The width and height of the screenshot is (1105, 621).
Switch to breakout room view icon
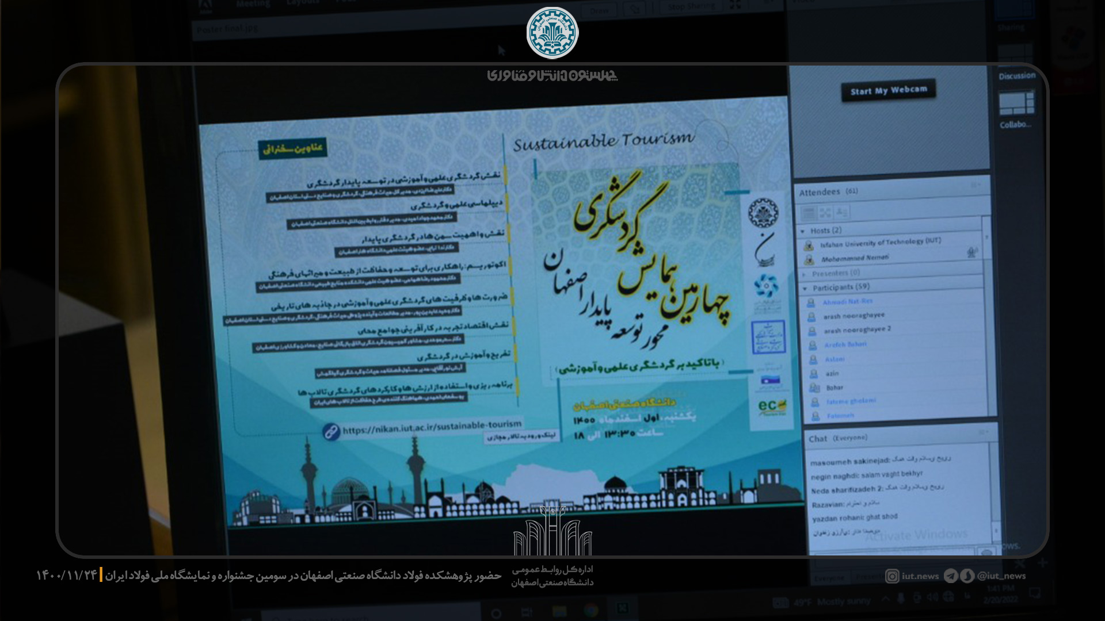tap(825, 213)
